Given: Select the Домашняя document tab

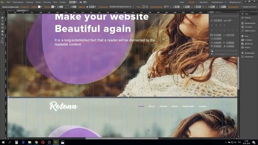Looking at the screenshot, I should [x=21, y=10].
